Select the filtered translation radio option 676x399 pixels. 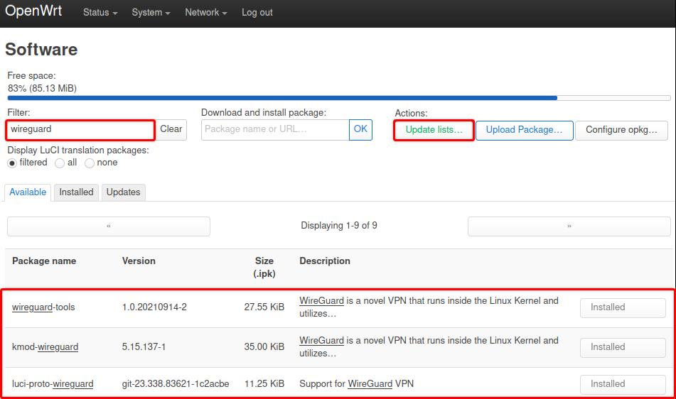click(x=12, y=163)
